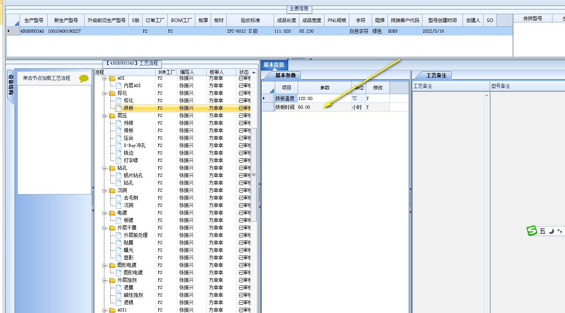Click the document icon beside 外层前处理
Image resolution: width=565 pixels, height=313 pixels.
coord(119,235)
